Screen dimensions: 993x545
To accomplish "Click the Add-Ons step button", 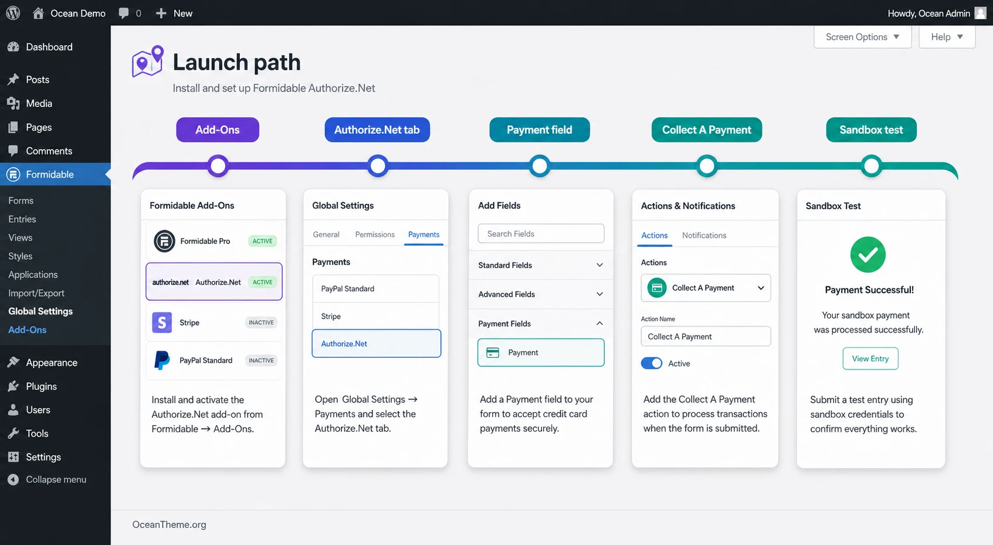I will coord(218,130).
